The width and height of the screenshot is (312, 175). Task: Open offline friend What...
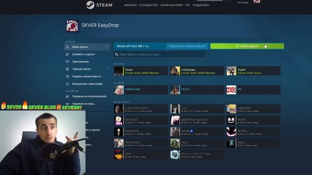(253, 143)
